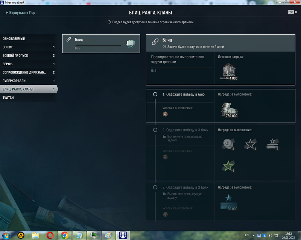The image size is (301, 240).
Task: Click the EN language indicator in the tray
Action: 247,235
